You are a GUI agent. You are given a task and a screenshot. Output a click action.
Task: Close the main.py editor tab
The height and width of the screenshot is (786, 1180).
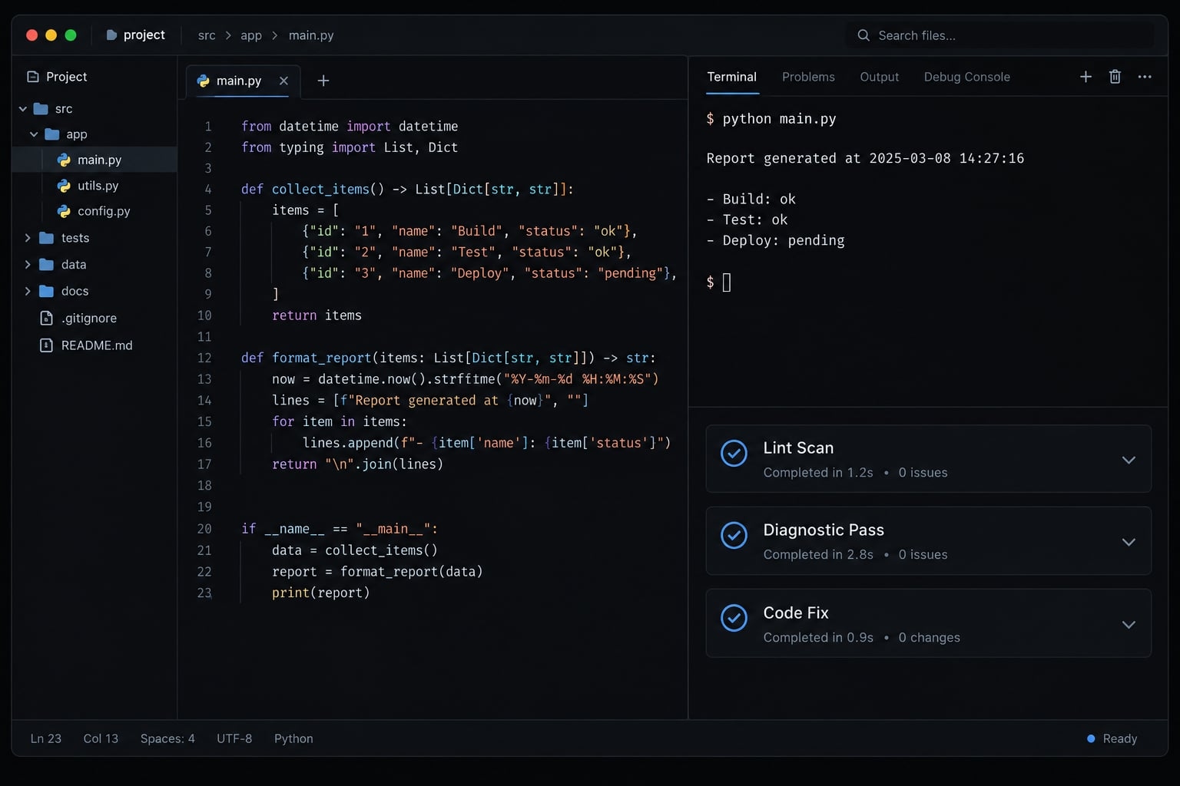[x=283, y=81]
